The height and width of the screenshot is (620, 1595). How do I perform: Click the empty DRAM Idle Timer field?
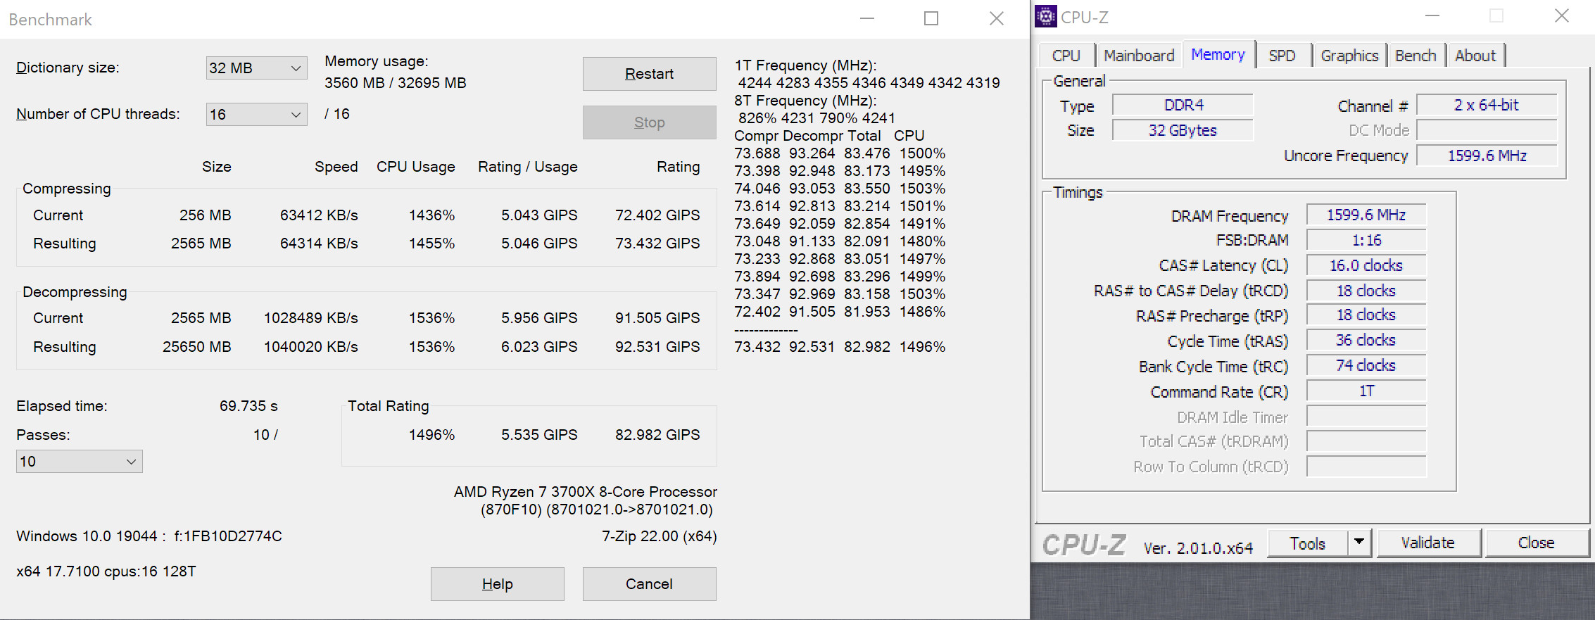pos(1366,417)
